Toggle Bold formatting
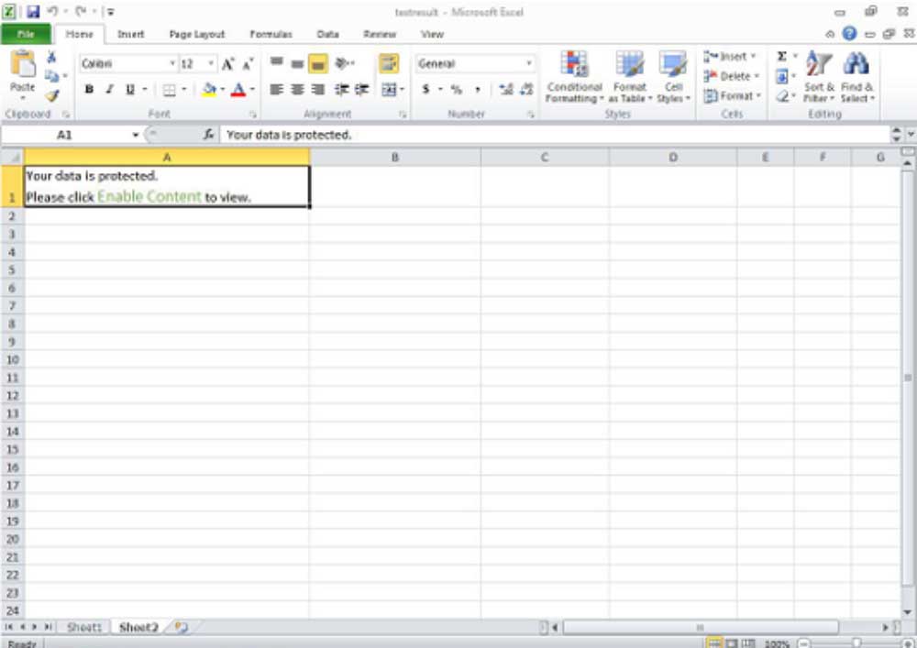The width and height of the screenshot is (917, 648). (x=89, y=90)
